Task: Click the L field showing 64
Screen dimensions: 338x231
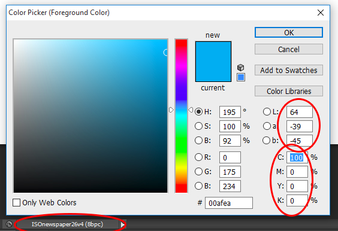Action: click(x=300, y=112)
